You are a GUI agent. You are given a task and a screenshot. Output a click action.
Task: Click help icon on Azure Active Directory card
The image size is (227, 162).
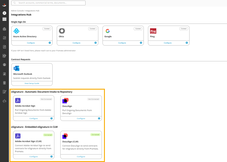(50, 43)
